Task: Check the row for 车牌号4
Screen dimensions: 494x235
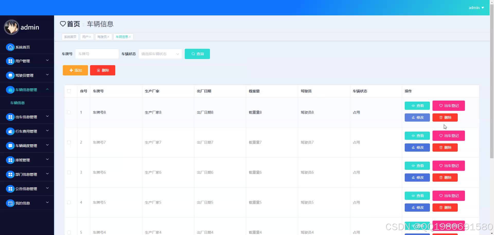Action: pyautogui.click(x=69, y=232)
